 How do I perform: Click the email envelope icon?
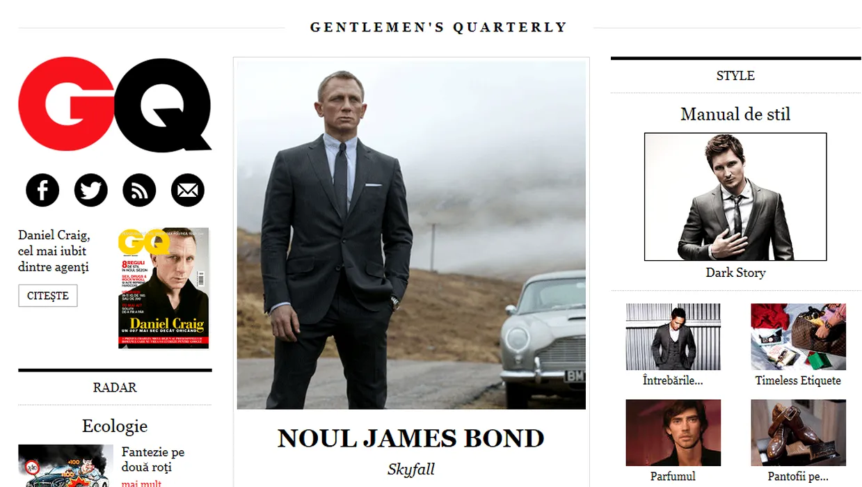[x=188, y=190]
